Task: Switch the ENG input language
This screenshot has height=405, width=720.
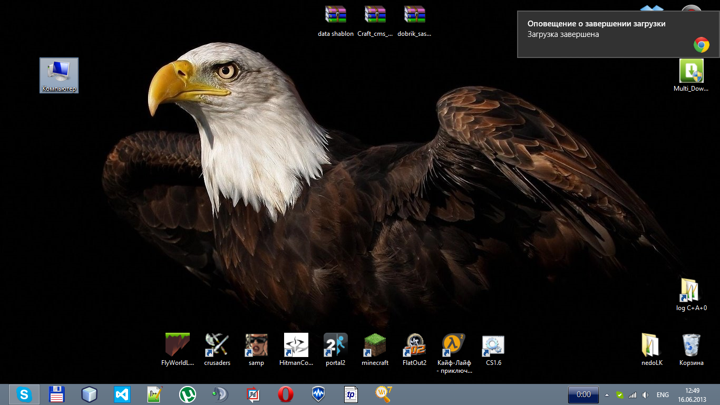Action: click(x=663, y=395)
